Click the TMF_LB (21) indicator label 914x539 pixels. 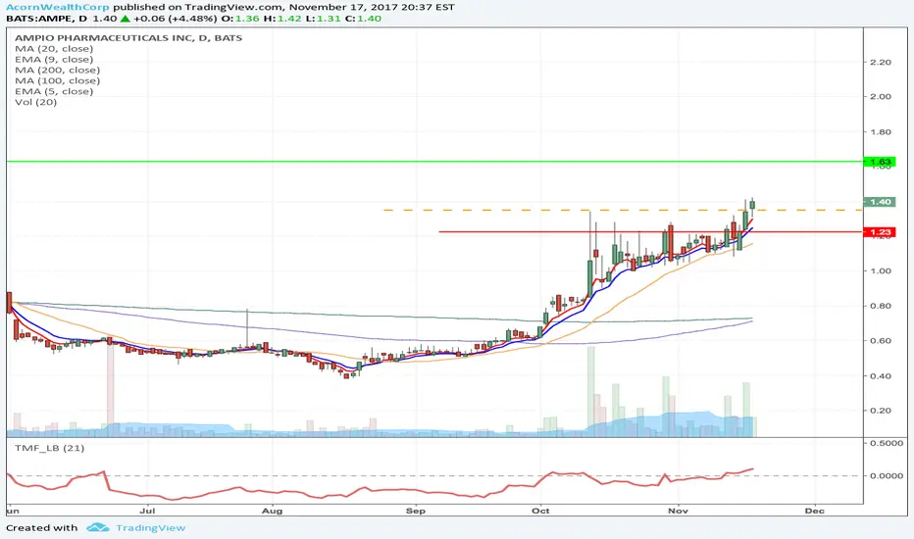[x=50, y=448]
